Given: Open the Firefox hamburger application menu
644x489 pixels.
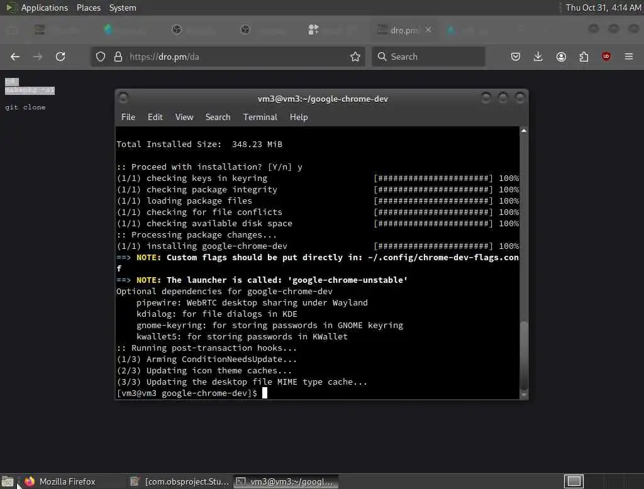Looking at the screenshot, I should [629, 57].
